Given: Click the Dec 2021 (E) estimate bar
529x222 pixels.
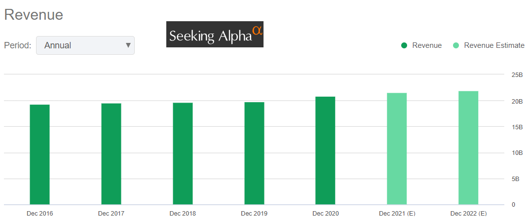Looking at the screenshot, I should pyautogui.click(x=397, y=148).
